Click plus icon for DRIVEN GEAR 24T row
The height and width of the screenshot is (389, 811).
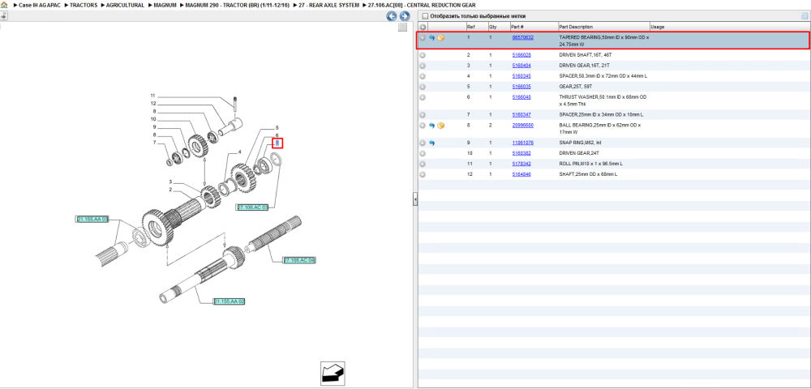pos(423,153)
